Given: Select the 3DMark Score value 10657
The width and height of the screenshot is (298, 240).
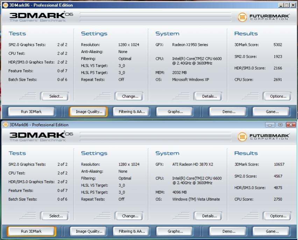Looking at the screenshot, I should 279,165.
